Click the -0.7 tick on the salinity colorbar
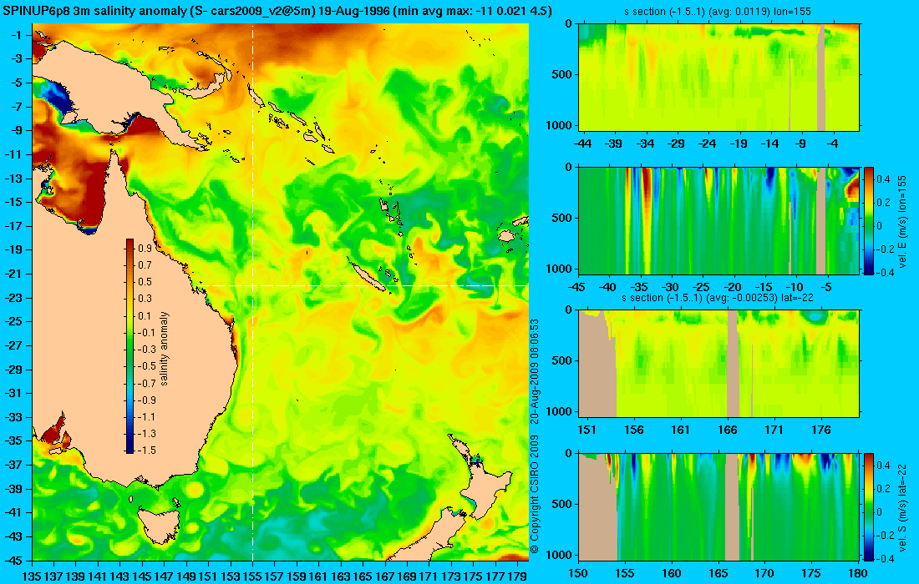Image resolution: width=919 pixels, height=584 pixels. coord(146,383)
